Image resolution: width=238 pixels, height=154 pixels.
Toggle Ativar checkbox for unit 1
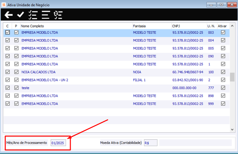click(223, 64)
